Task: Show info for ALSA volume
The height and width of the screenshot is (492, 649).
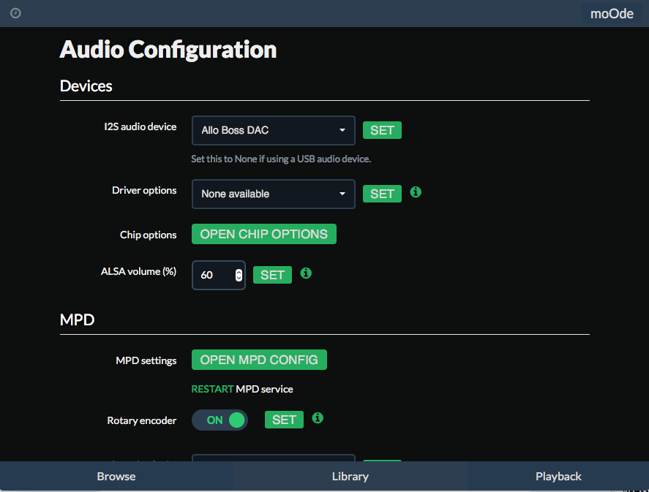Action: coord(306,273)
